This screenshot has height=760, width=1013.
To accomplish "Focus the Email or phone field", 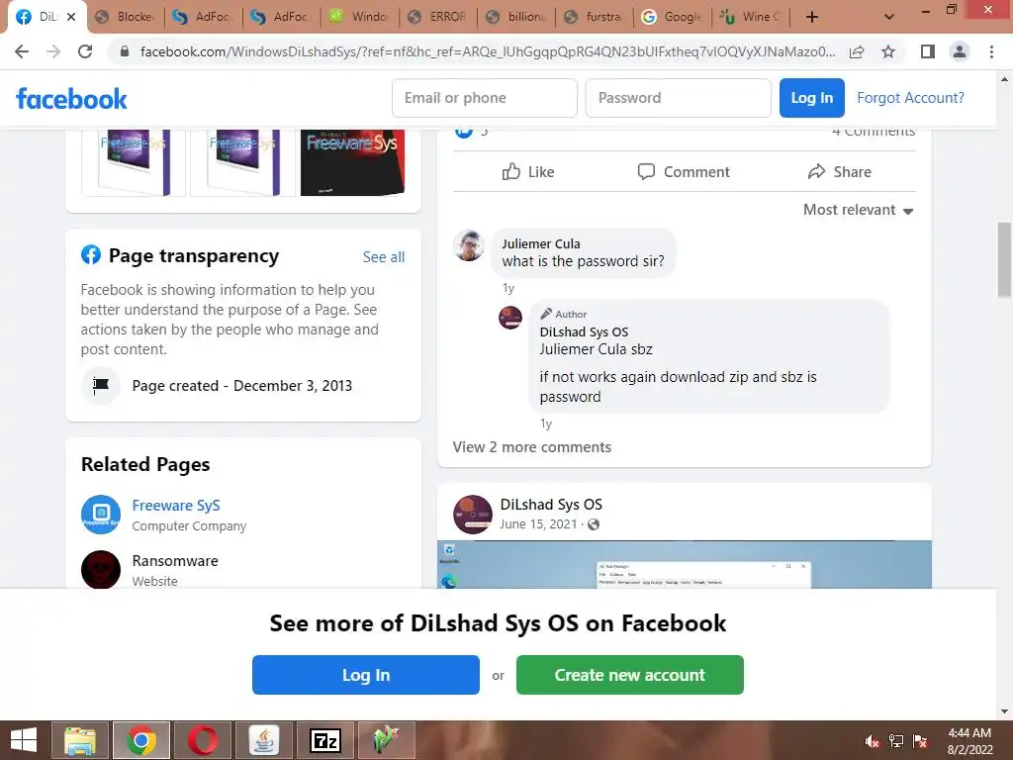I will [x=485, y=98].
